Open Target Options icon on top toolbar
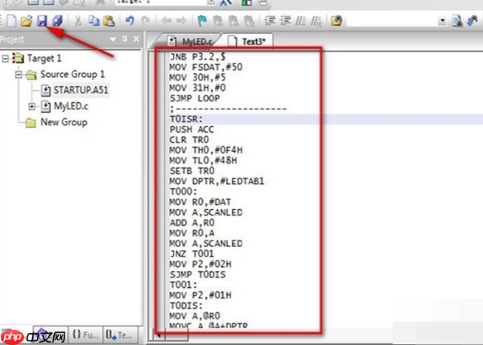The width and height of the screenshot is (483, 345). [226, 2]
